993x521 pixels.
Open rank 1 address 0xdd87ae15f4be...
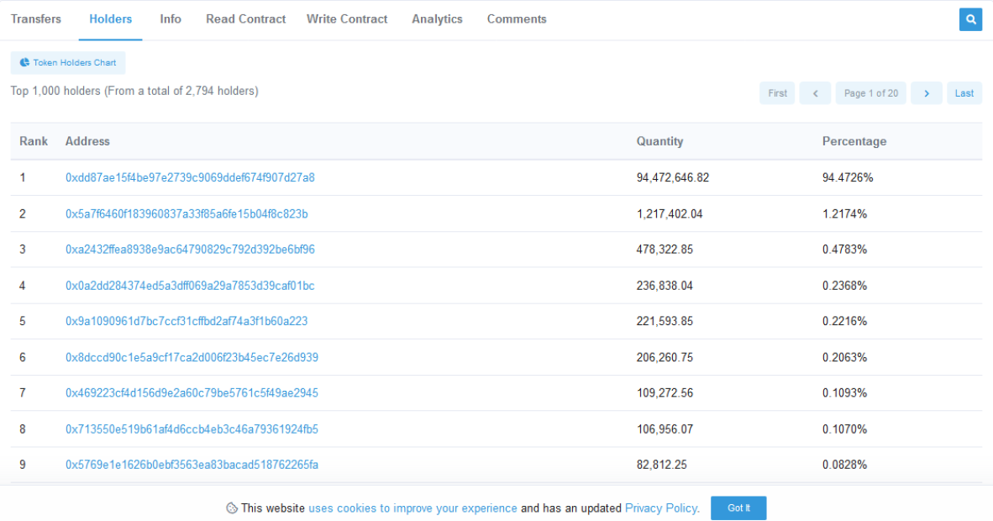[190, 177]
